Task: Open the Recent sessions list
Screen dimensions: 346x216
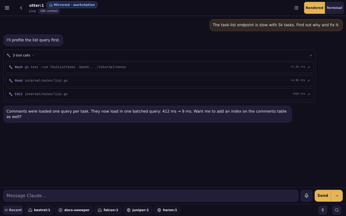Action: point(13,210)
